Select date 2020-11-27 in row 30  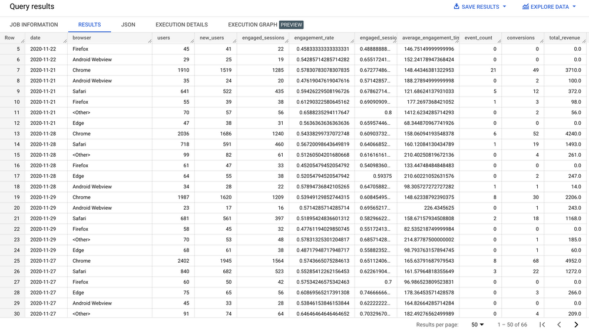click(43, 314)
